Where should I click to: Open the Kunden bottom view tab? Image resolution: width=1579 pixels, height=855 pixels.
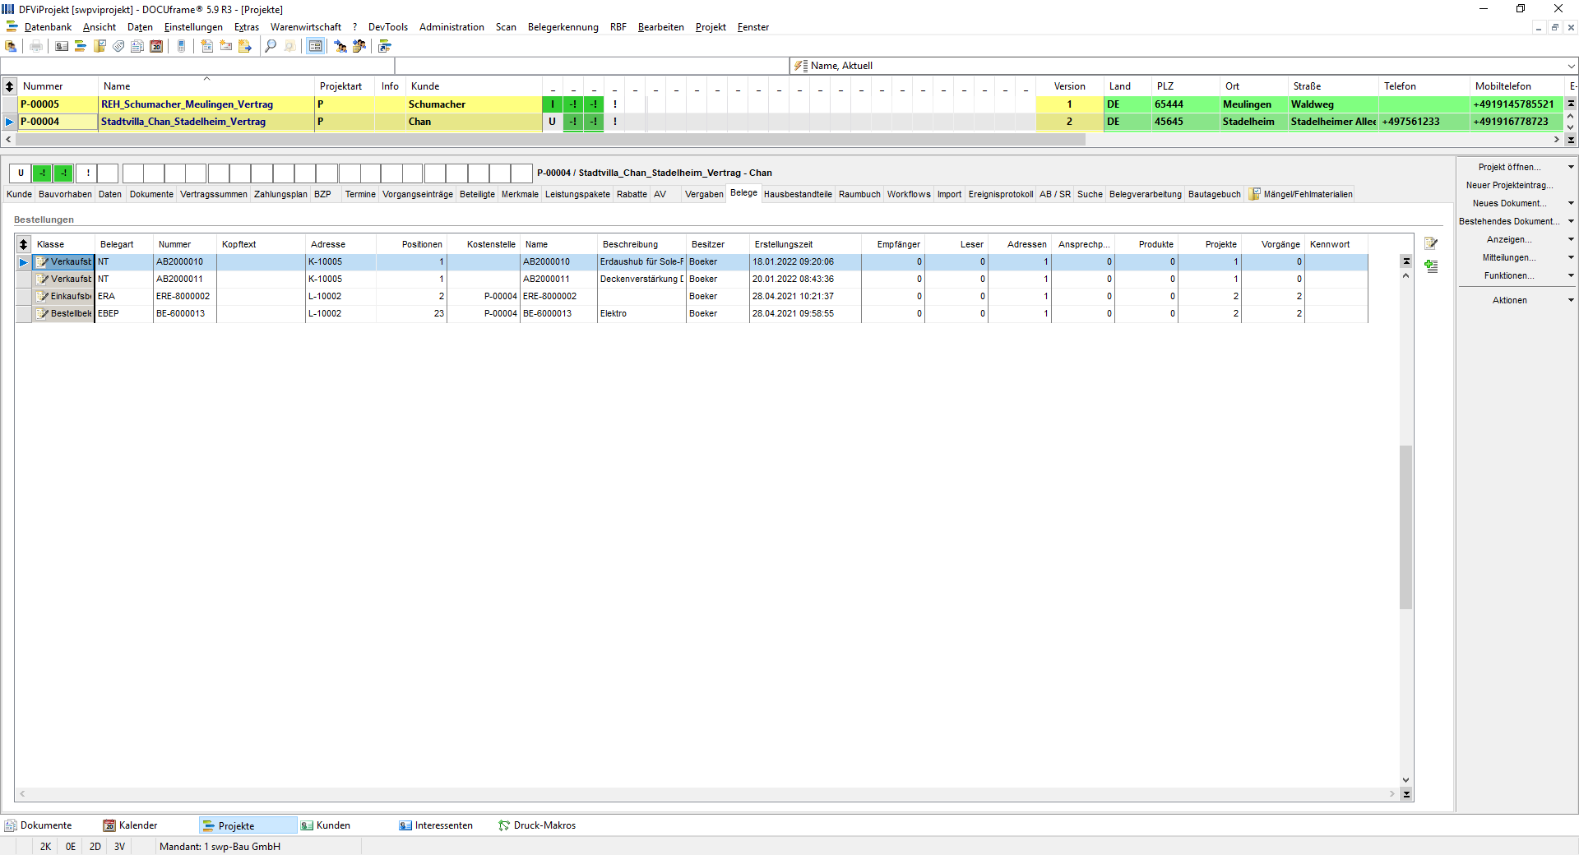point(333,825)
